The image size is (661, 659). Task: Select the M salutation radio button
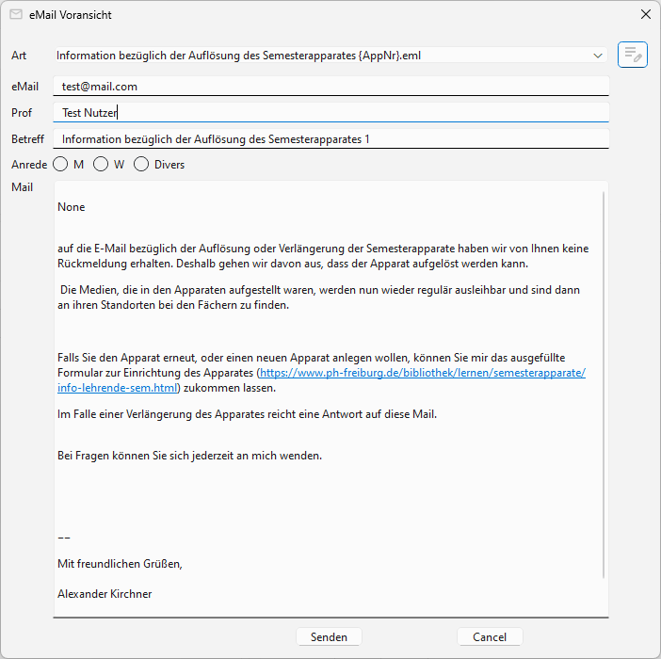pos(60,165)
